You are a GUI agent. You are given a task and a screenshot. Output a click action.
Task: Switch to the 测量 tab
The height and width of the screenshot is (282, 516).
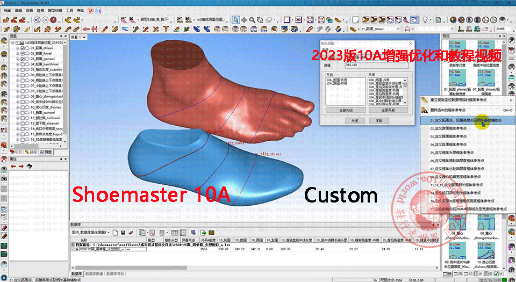click(46, 152)
